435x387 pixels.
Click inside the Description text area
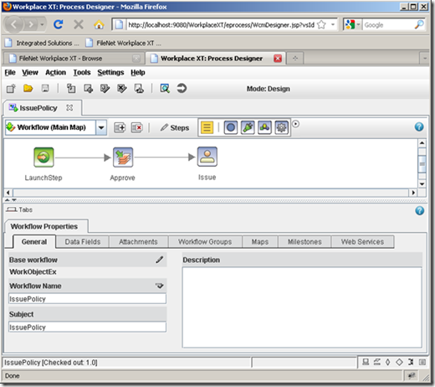point(302,307)
